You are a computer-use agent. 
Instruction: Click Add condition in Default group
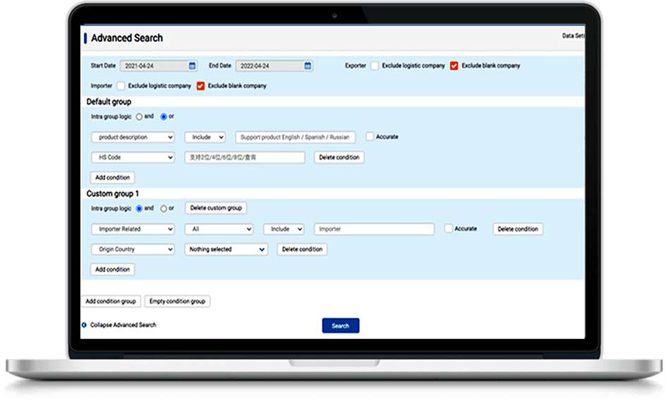click(x=112, y=178)
